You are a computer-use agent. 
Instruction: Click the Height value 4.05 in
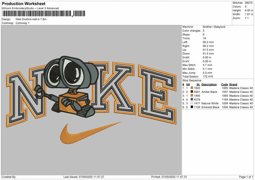(x=249, y=10)
